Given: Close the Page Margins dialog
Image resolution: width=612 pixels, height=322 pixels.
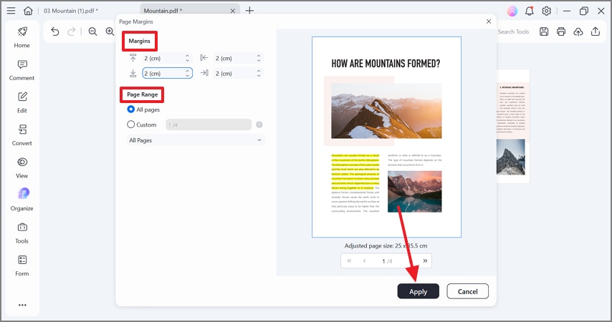Looking at the screenshot, I should click(489, 21).
